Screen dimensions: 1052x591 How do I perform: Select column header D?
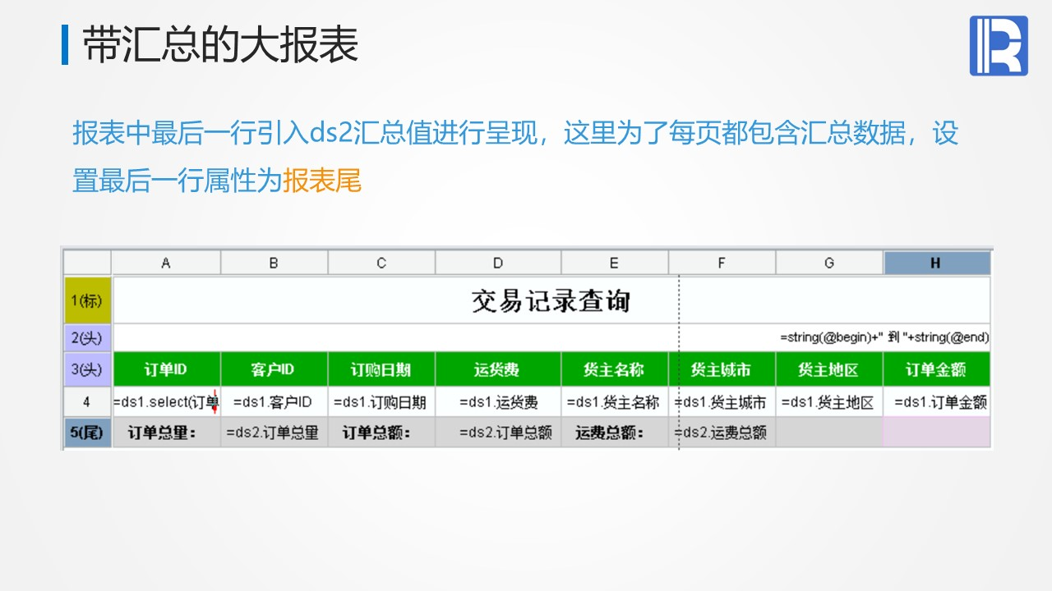tap(498, 263)
